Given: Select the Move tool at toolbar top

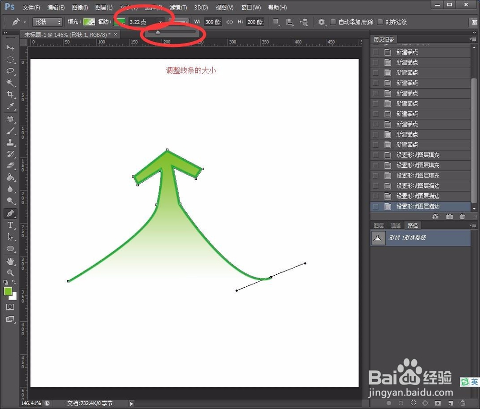Looking at the screenshot, I should pos(11,47).
